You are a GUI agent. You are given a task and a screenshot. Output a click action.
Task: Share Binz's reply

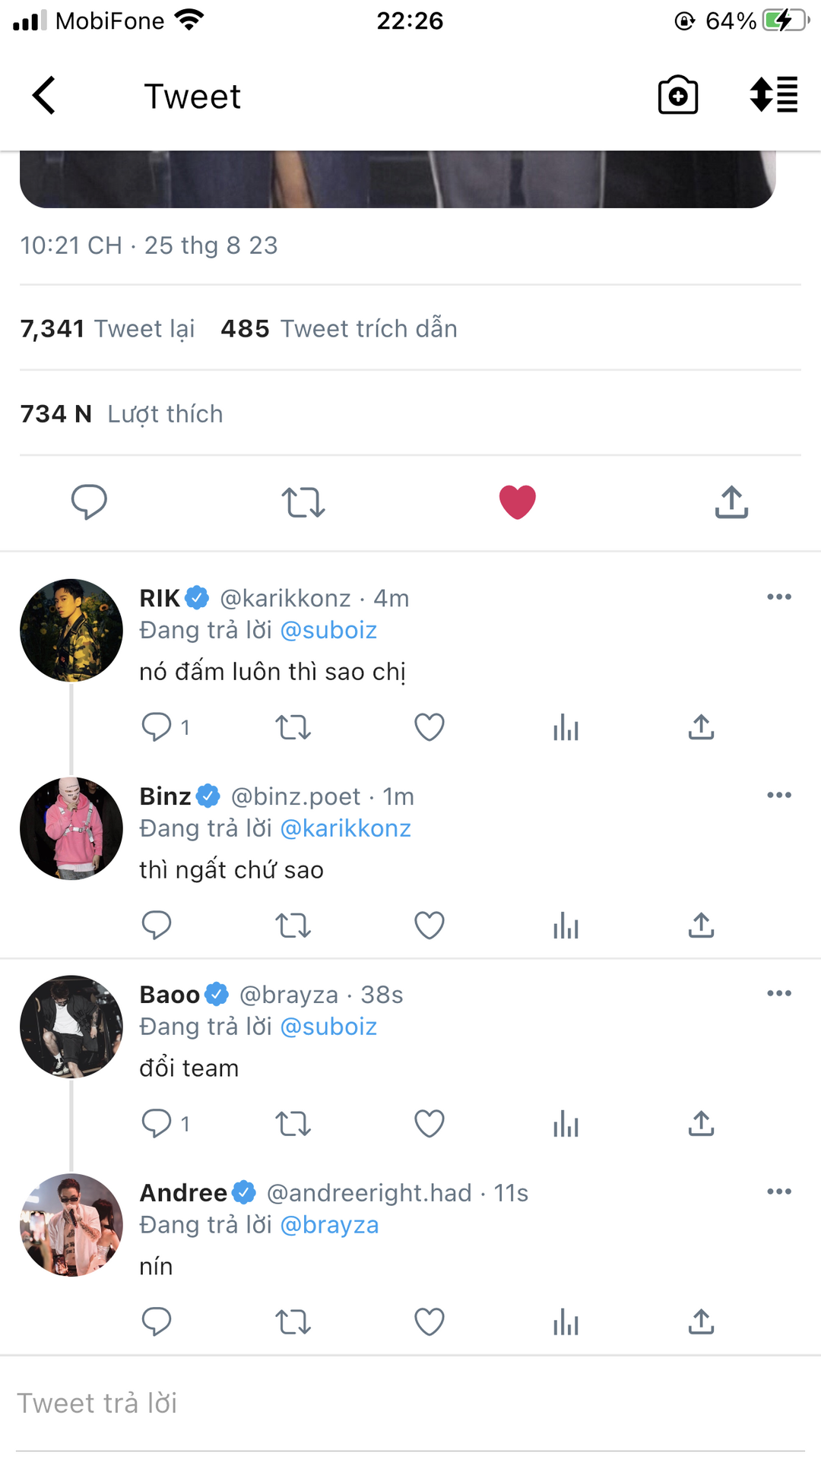tap(701, 926)
